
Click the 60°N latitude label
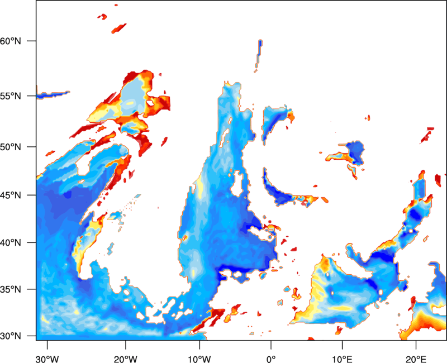11,41
